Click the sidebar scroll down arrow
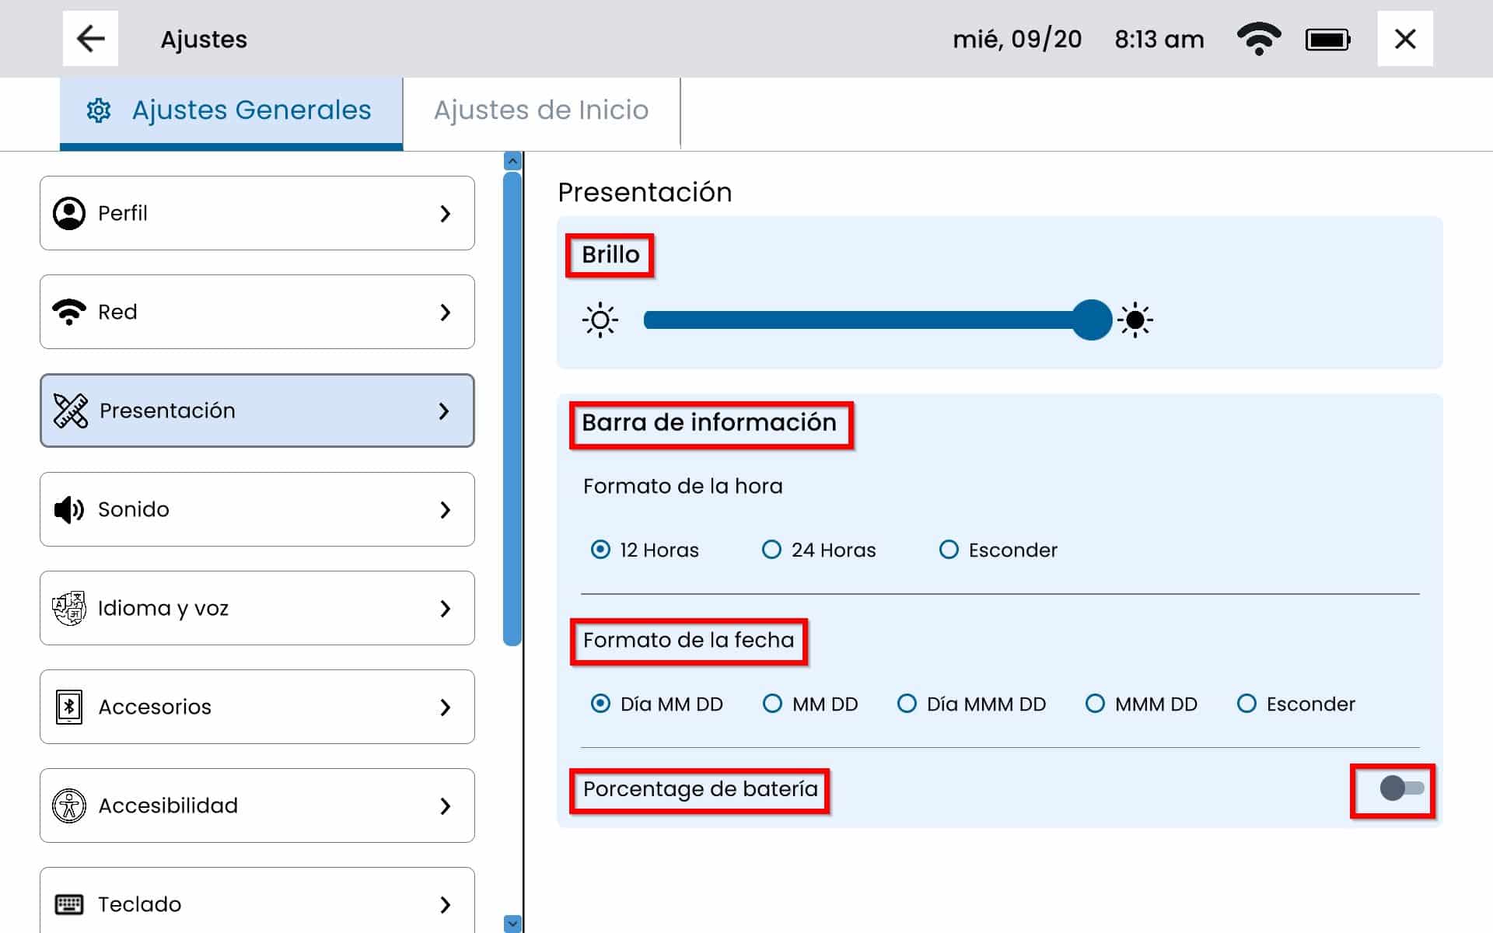1493x933 pixels. (x=512, y=923)
